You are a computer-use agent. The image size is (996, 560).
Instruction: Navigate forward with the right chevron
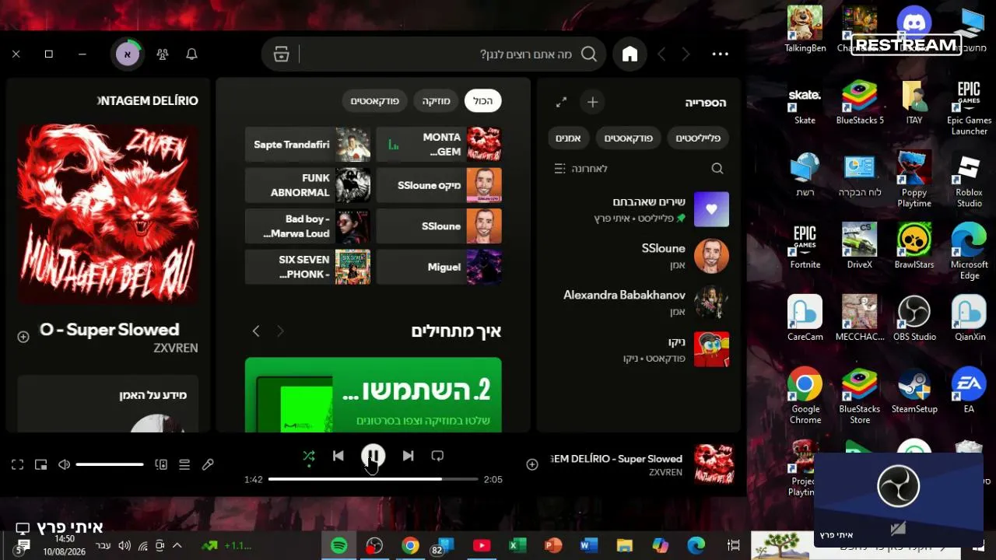[x=686, y=54]
